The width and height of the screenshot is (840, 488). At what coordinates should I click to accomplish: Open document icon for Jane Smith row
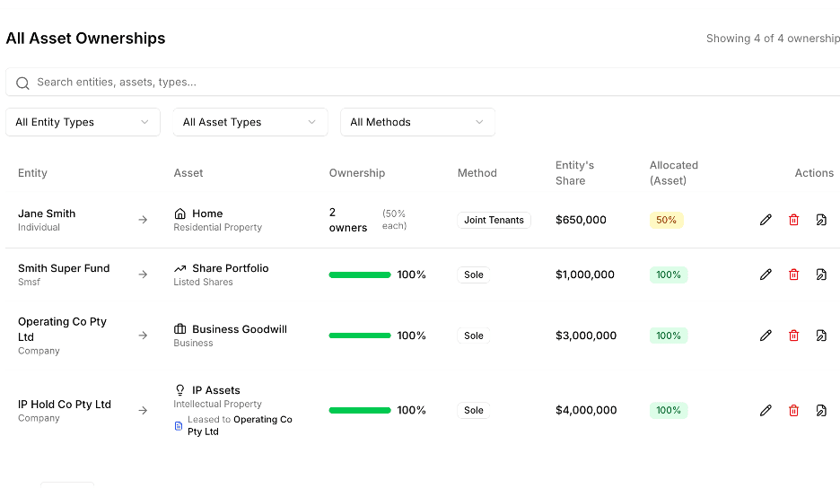(x=821, y=220)
